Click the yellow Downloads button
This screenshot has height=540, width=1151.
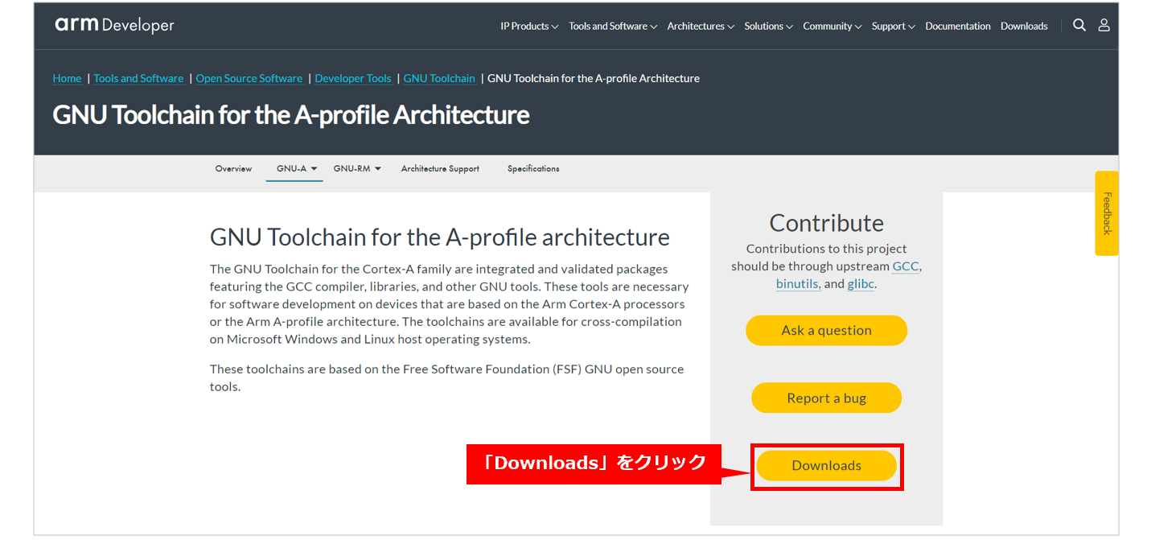(826, 466)
